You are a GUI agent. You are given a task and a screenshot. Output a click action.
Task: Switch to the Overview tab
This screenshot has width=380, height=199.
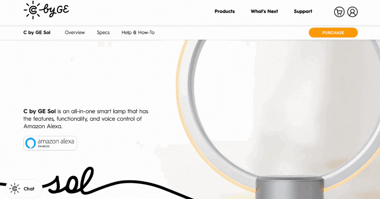[x=75, y=32]
